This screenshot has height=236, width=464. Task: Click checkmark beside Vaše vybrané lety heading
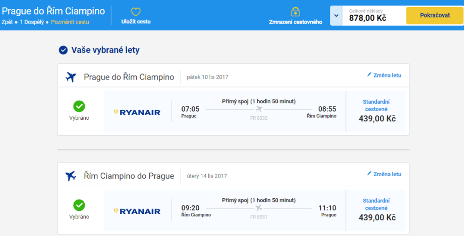(x=63, y=50)
